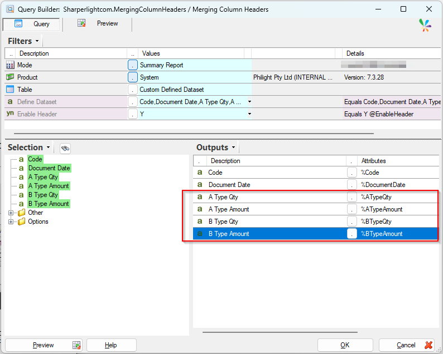The width and height of the screenshot is (443, 354).
Task: Expand the Other folder node
Action: pos(11,213)
